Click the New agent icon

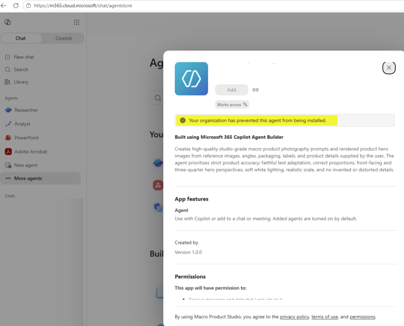pos(8,165)
